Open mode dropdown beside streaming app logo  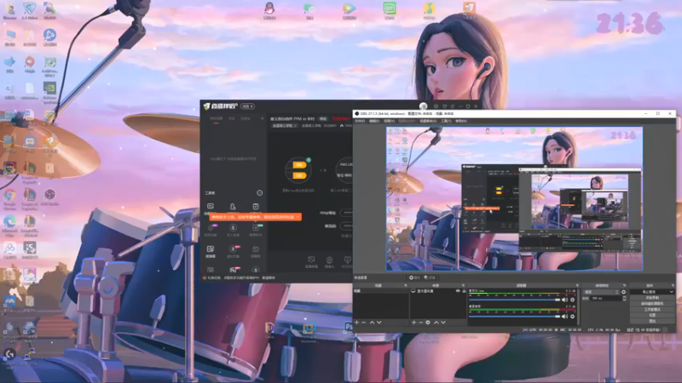pyautogui.click(x=248, y=106)
